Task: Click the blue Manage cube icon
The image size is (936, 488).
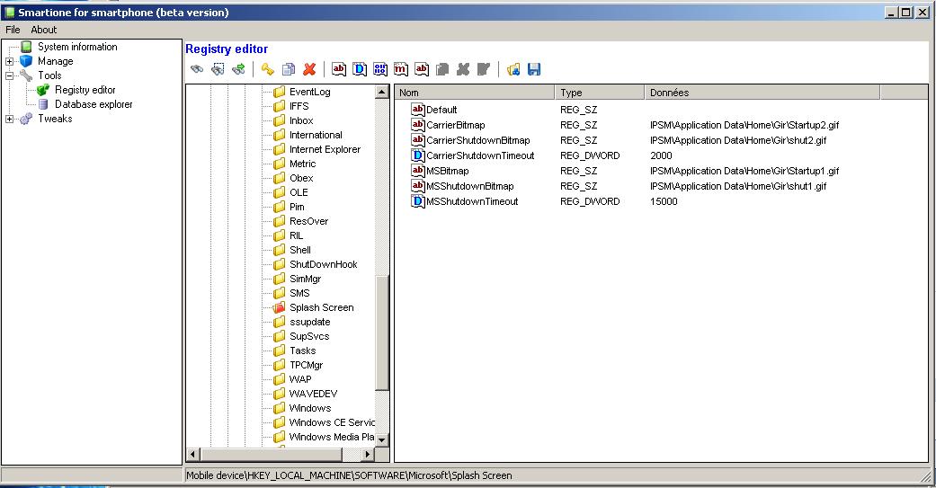Action: 26,61
